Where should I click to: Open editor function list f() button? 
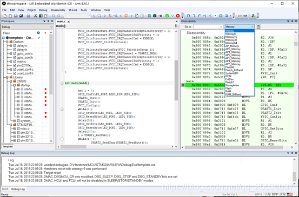[177, 26]
